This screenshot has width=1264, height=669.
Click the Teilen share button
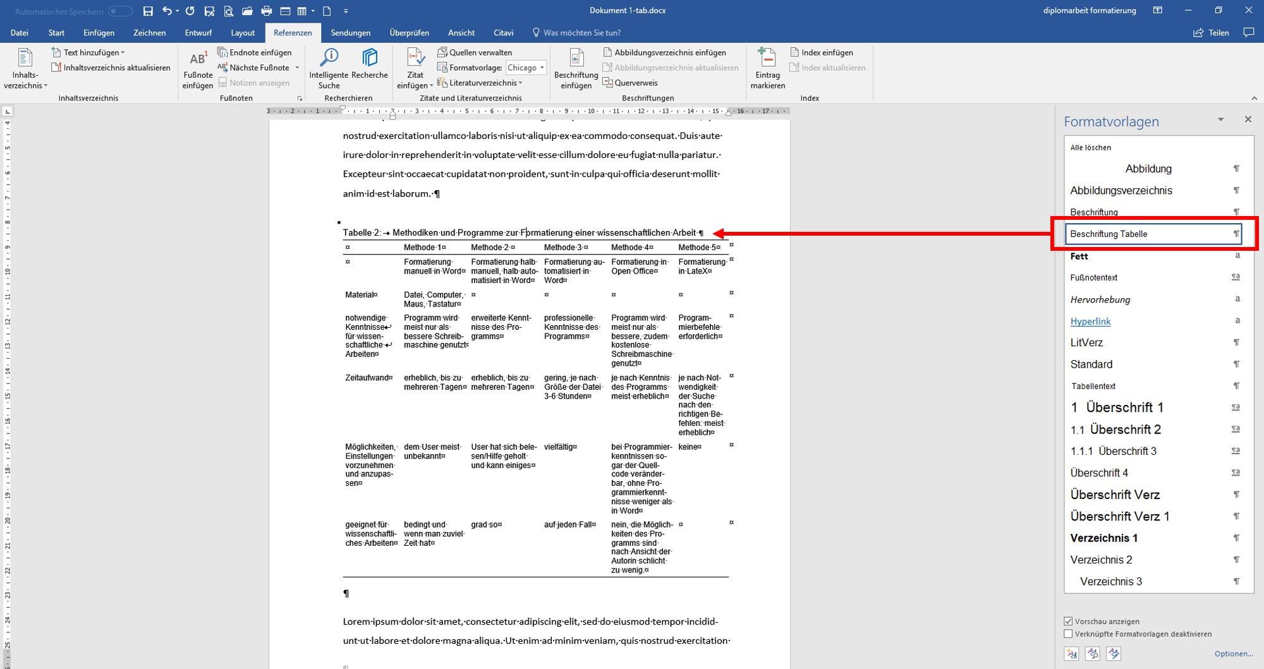point(1211,33)
